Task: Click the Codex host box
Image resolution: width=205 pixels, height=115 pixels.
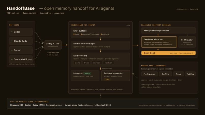Action: click(21, 32)
